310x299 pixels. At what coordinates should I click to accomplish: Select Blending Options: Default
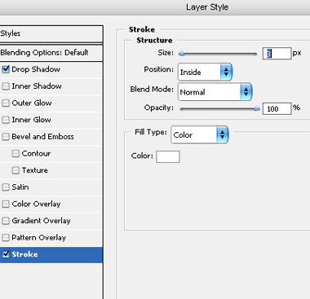click(x=51, y=53)
